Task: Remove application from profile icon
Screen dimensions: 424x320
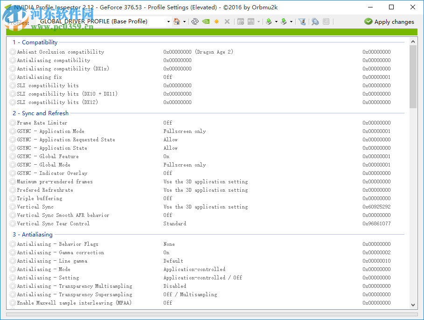Action: tap(251, 21)
